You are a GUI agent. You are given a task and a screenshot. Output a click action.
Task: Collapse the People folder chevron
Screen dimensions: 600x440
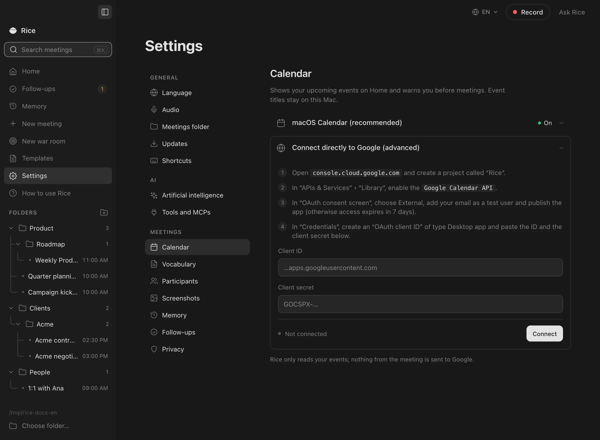(x=11, y=372)
